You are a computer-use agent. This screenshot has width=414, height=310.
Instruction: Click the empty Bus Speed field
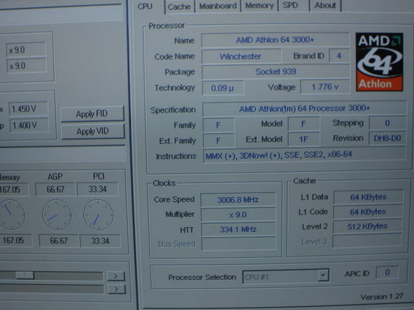239,244
